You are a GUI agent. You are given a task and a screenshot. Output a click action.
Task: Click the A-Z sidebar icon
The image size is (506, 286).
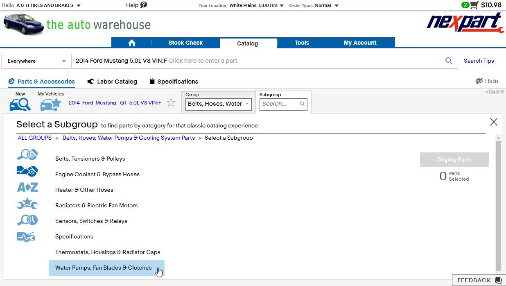27,187
